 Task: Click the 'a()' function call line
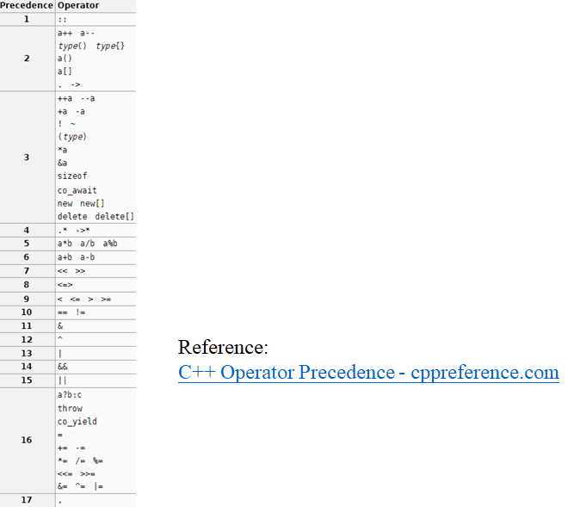click(x=65, y=59)
